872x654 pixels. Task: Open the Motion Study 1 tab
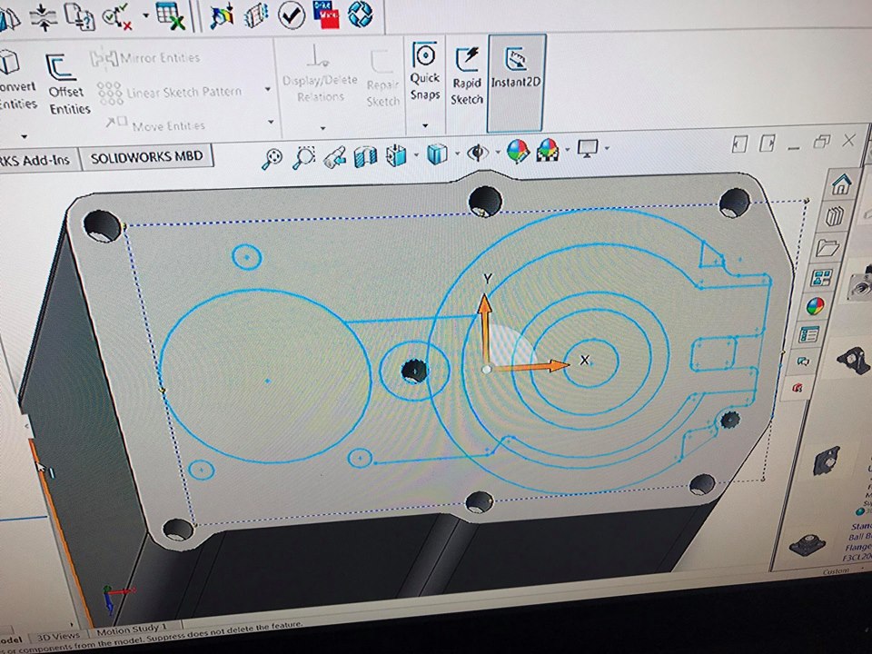[132, 628]
